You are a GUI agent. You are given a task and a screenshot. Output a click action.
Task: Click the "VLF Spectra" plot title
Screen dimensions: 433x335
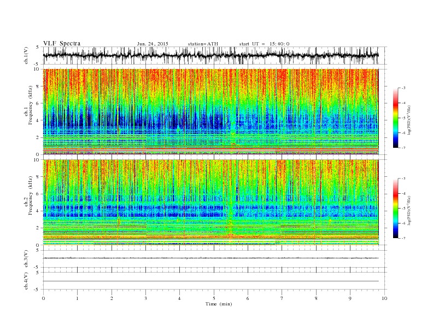tap(62, 43)
